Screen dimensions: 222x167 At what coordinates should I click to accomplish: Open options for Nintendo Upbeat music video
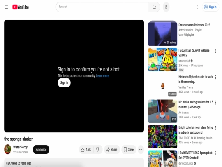216,77
